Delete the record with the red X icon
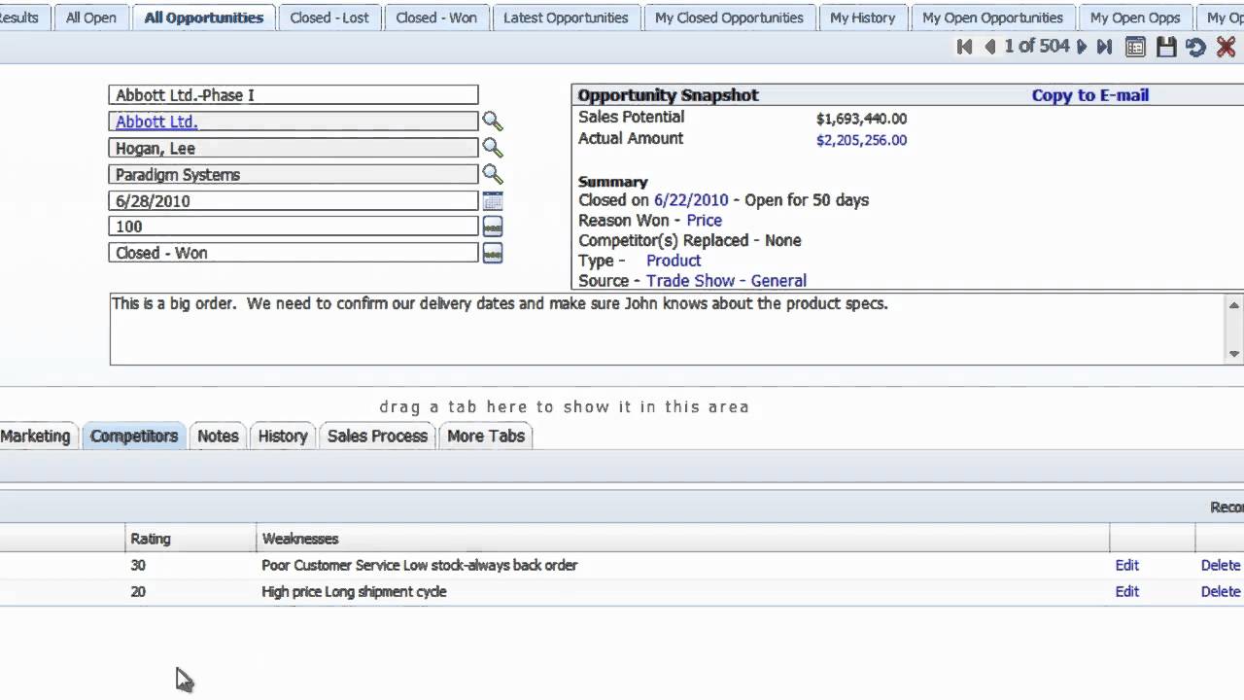This screenshot has height=700, width=1244. tap(1227, 47)
